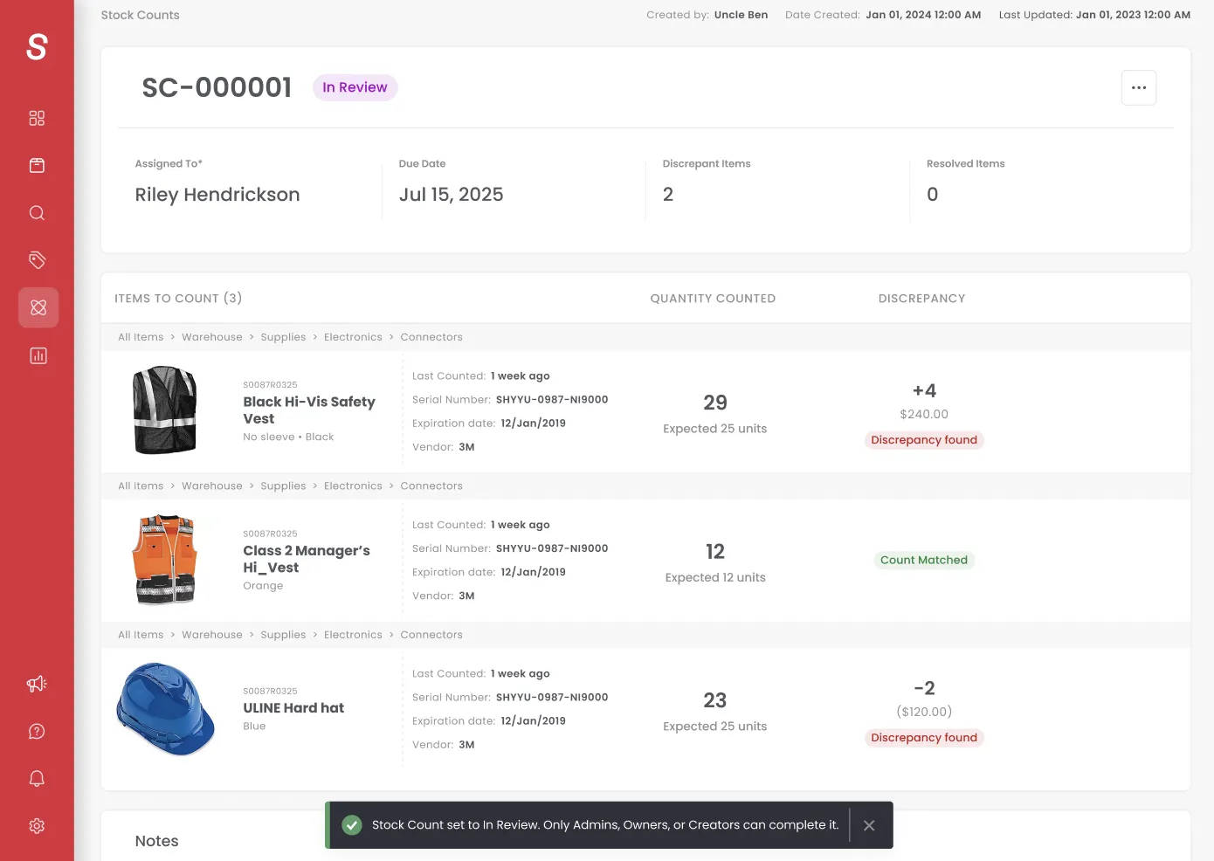Open the three-dot more options menu

(1139, 87)
